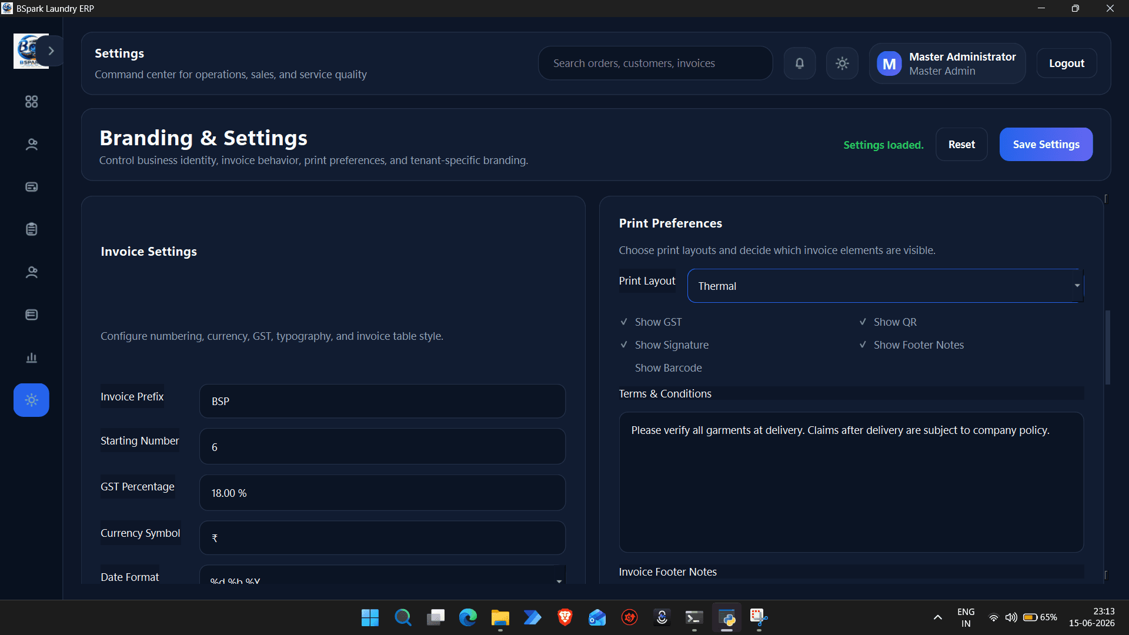Click the right panel vertical scrollbar
This screenshot has height=635, width=1129.
point(1108,347)
